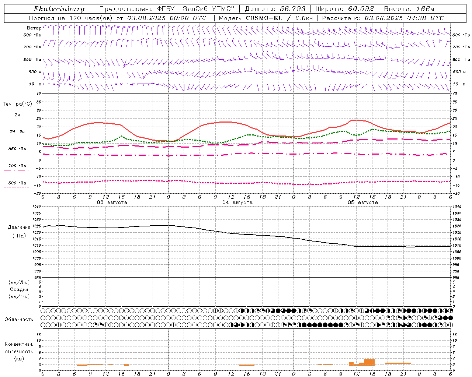Click the first circle in top cloudiness row
Viewport: 472px width, 377px height.
pos(43,311)
